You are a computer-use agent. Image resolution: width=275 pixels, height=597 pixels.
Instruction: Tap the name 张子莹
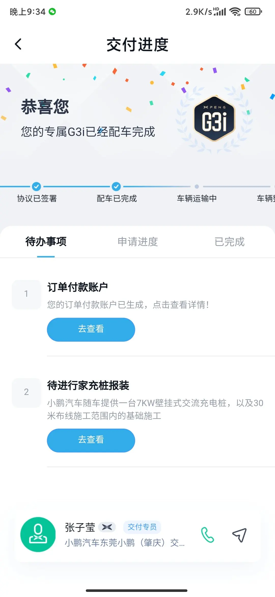80,527
